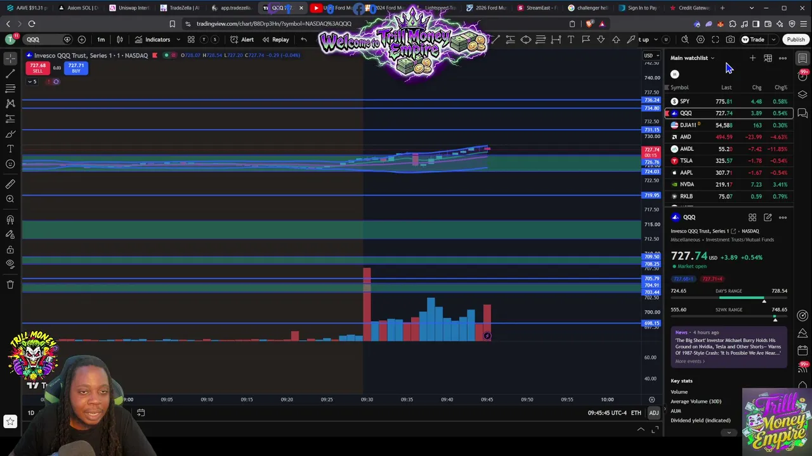The width and height of the screenshot is (812, 456).
Task: Open the alerts panel in right sidebar
Action: 802,77
